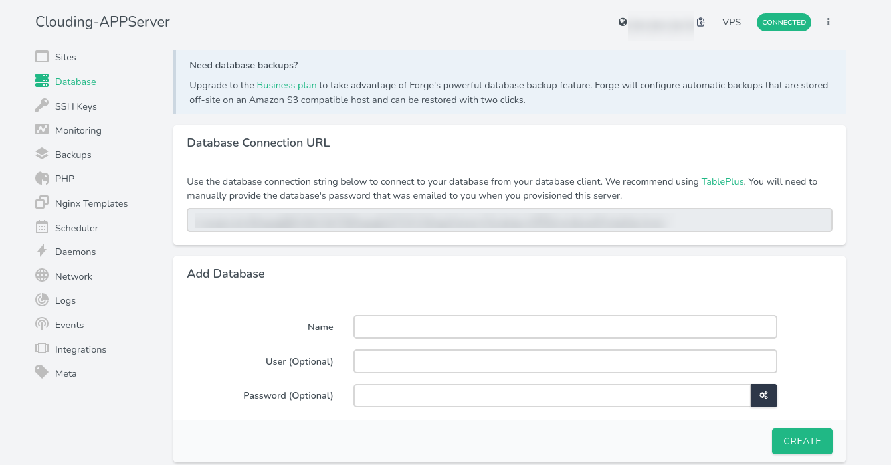Open the Sites section icon

42,57
